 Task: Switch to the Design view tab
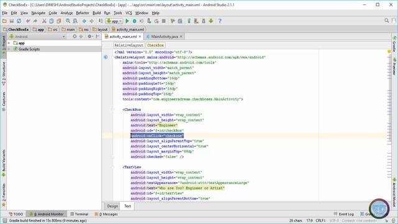click(x=112, y=206)
